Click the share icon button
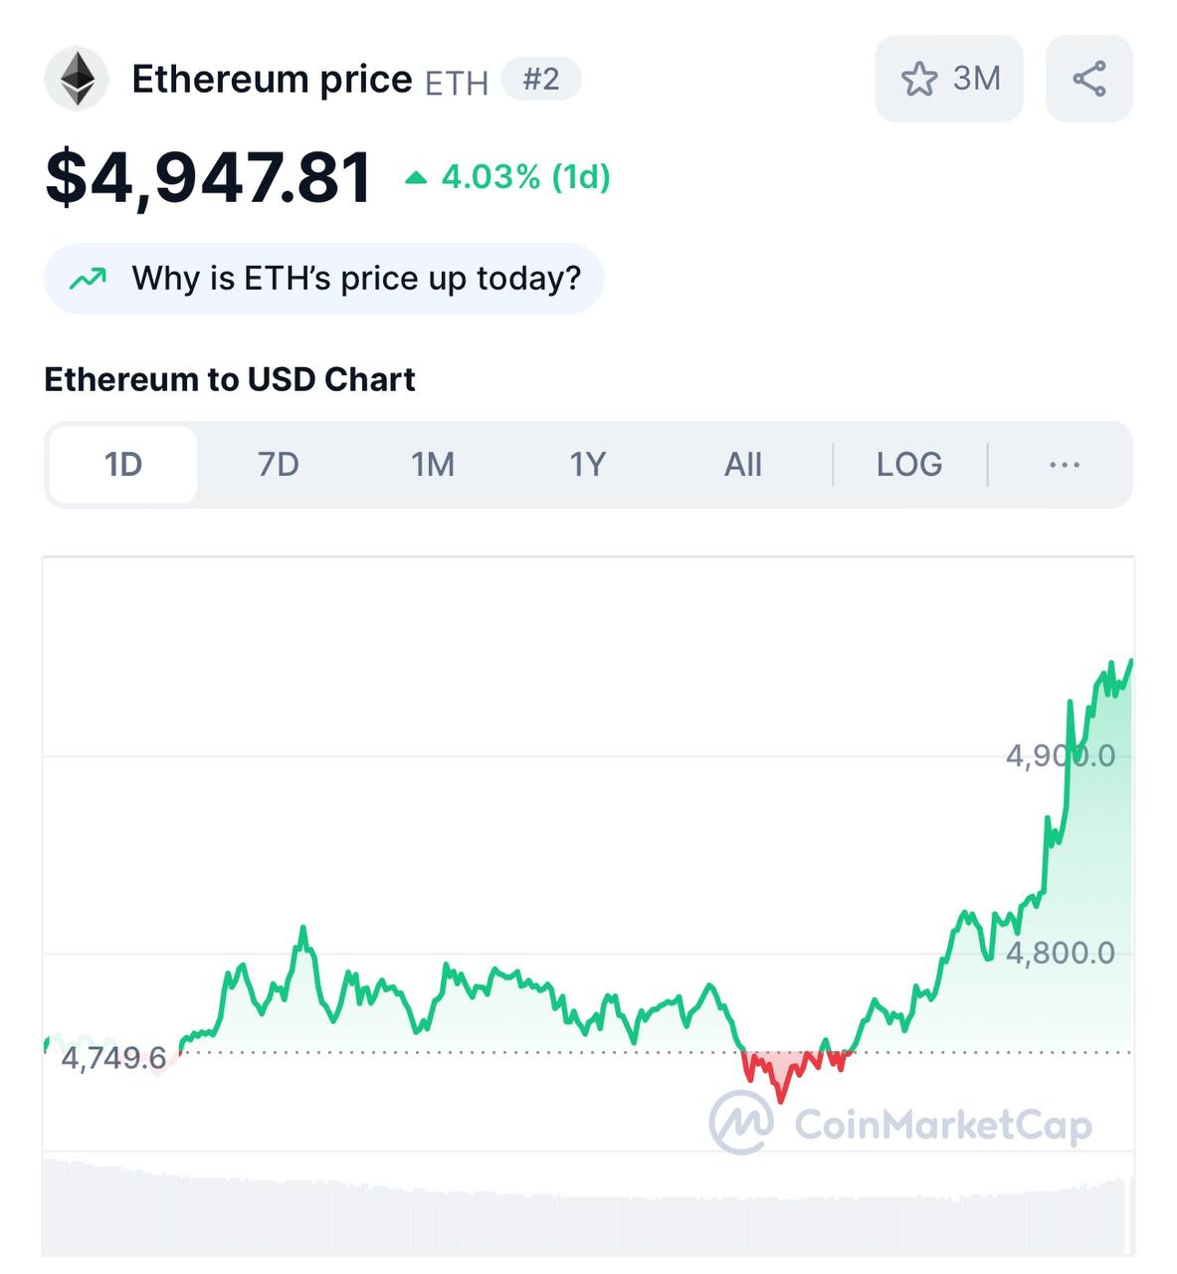Viewport: 1177px width, 1274px height. (x=1088, y=79)
